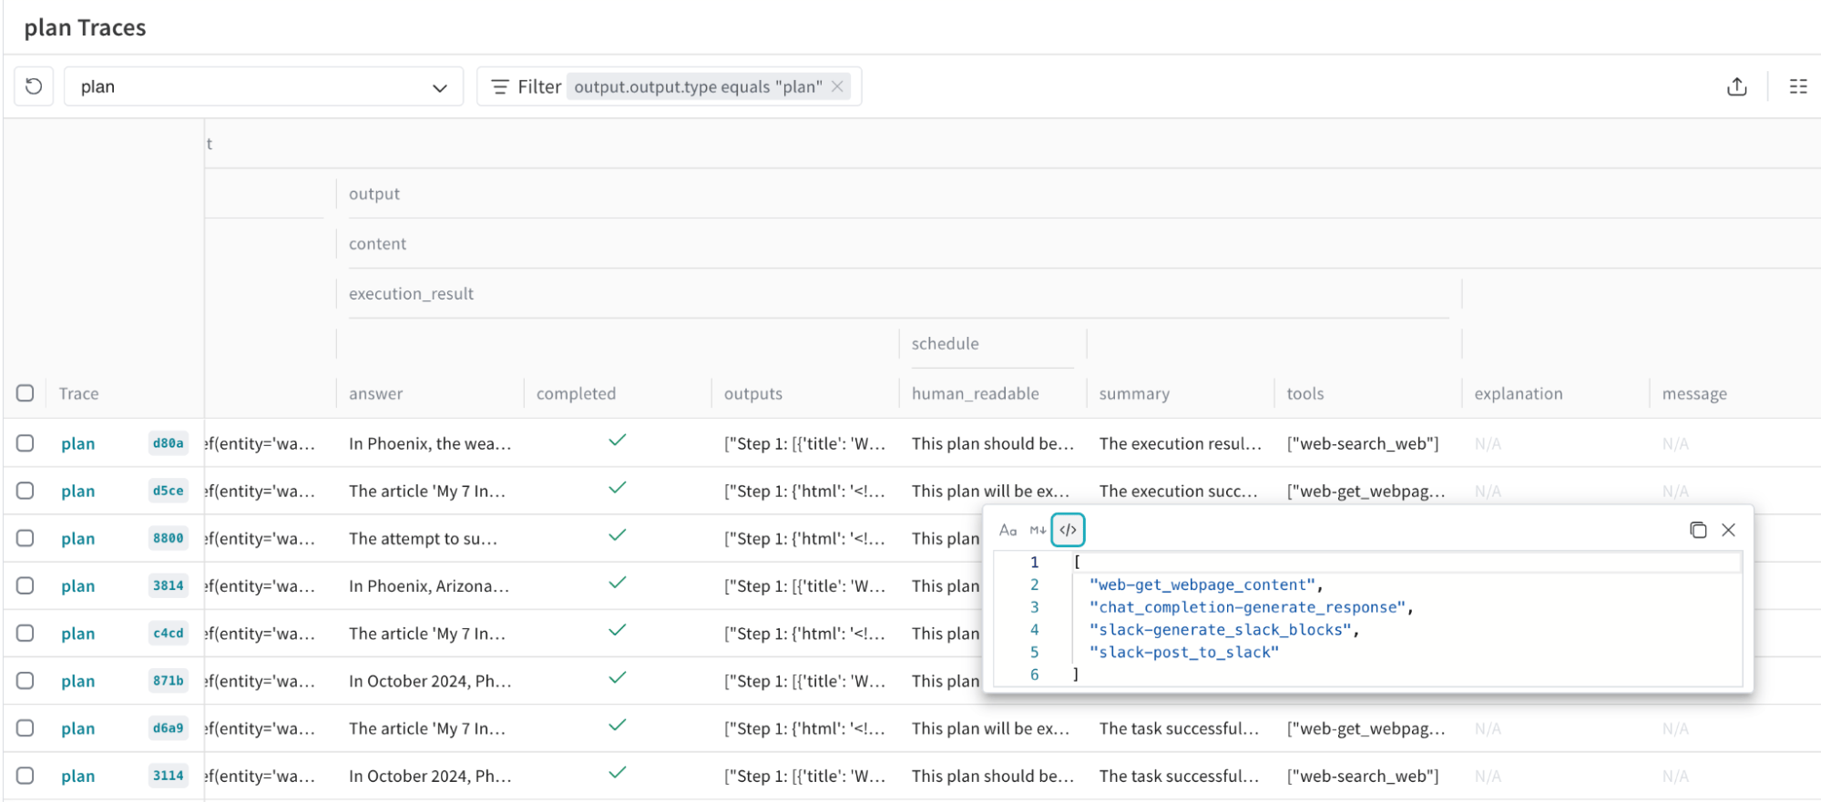This screenshot has width=1821, height=802.
Task: Click tools cell for trace d80a
Action: tap(1363, 443)
